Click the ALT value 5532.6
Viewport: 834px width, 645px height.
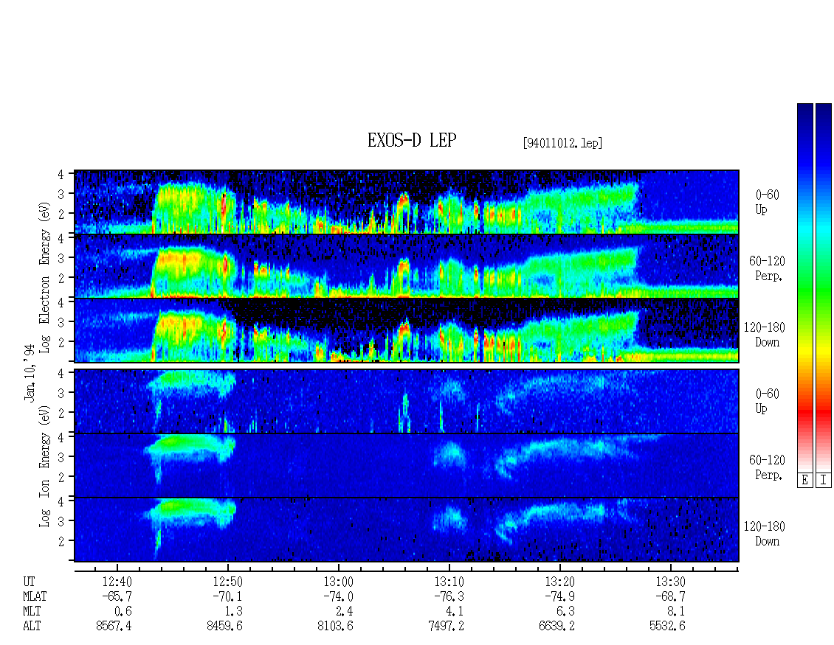click(667, 627)
